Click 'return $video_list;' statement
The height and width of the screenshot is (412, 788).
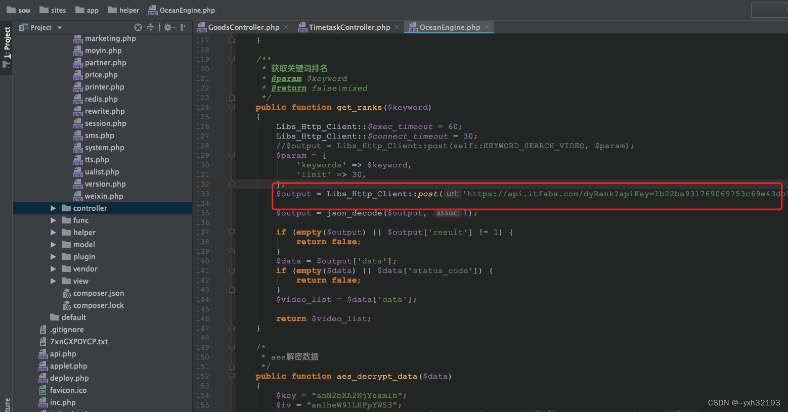[324, 318]
